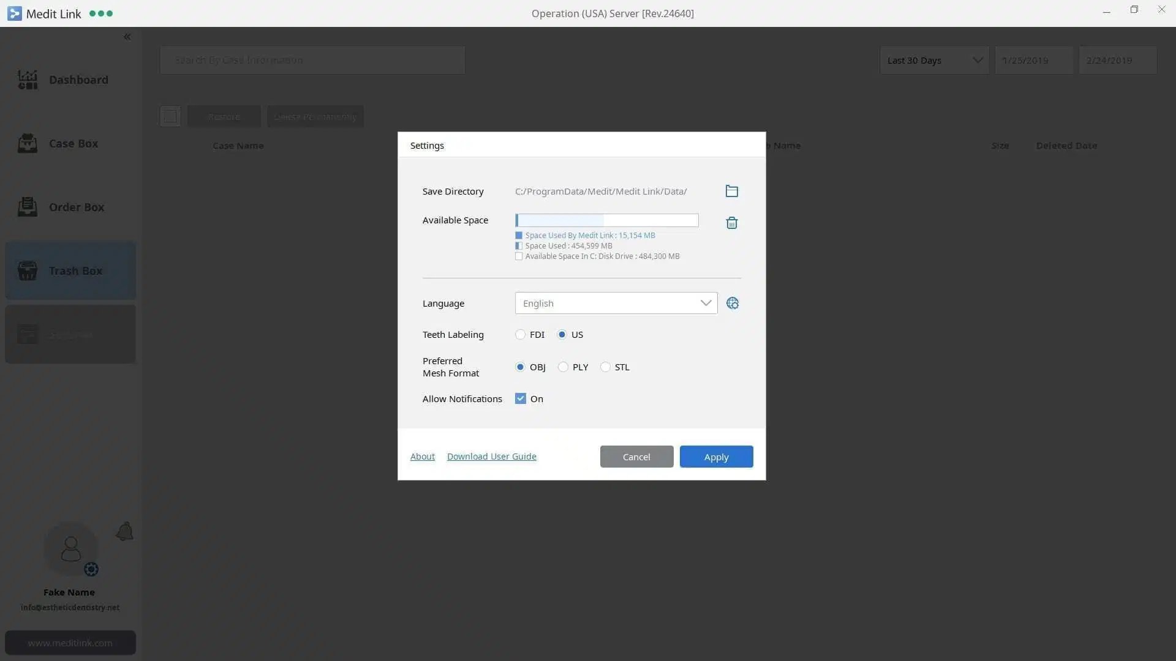Open the Last 30 Days dropdown
Image resolution: width=1176 pixels, height=661 pixels.
click(x=935, y=60)
